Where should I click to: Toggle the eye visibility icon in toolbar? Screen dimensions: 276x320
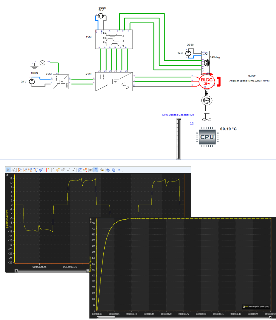click(90, 170)
